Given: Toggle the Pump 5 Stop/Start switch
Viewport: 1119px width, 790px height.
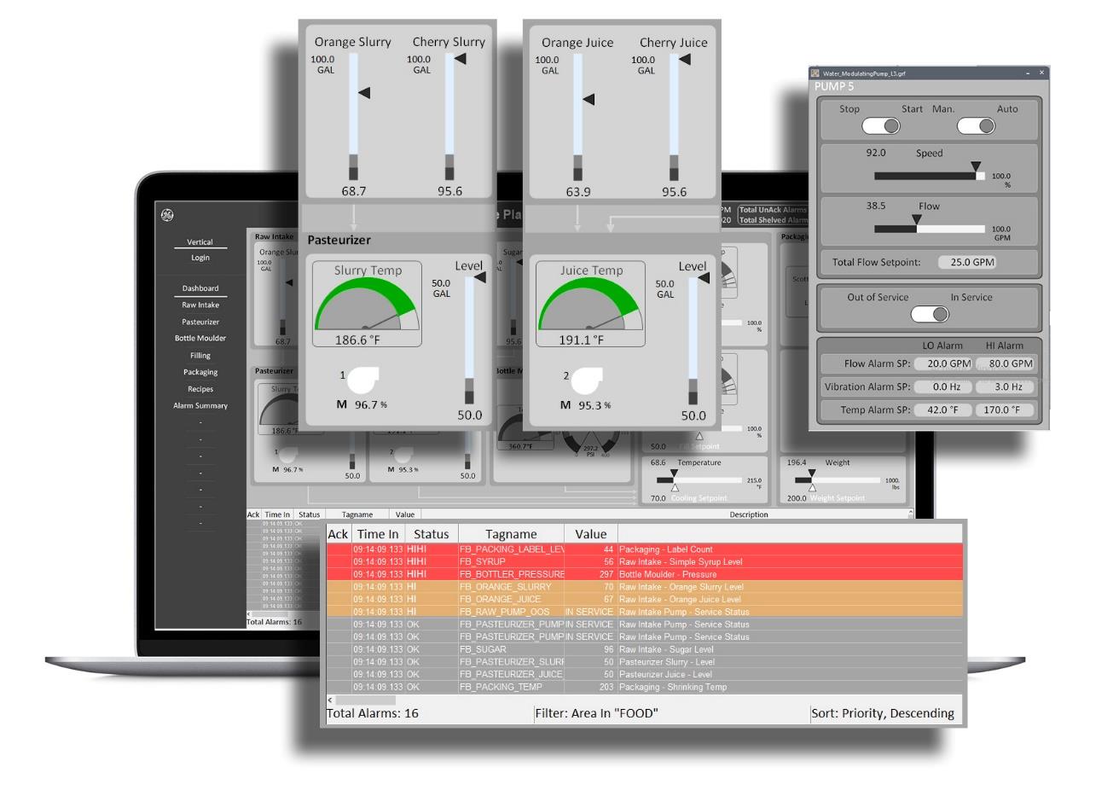Looking at the screenshot, I should click(x=881, y=126).
